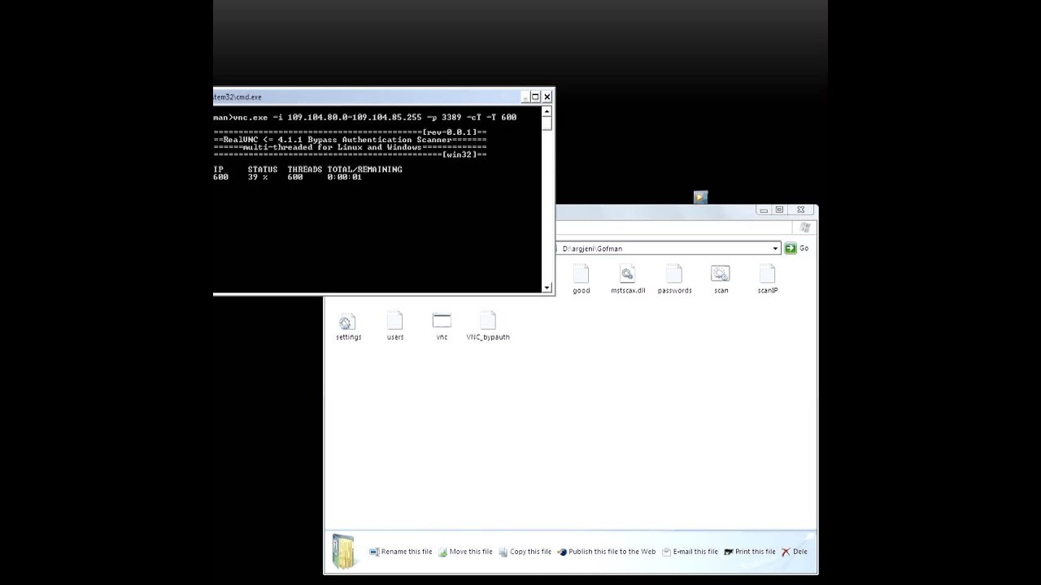Click cmd window scrollbar up arrow
Screen dimensions: 1041x585
click(x=547, y=110)
